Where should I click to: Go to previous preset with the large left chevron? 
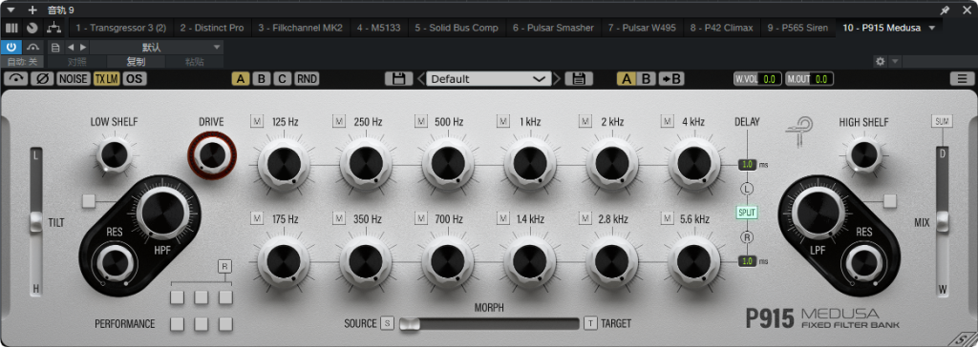click(x=421, y=79)
